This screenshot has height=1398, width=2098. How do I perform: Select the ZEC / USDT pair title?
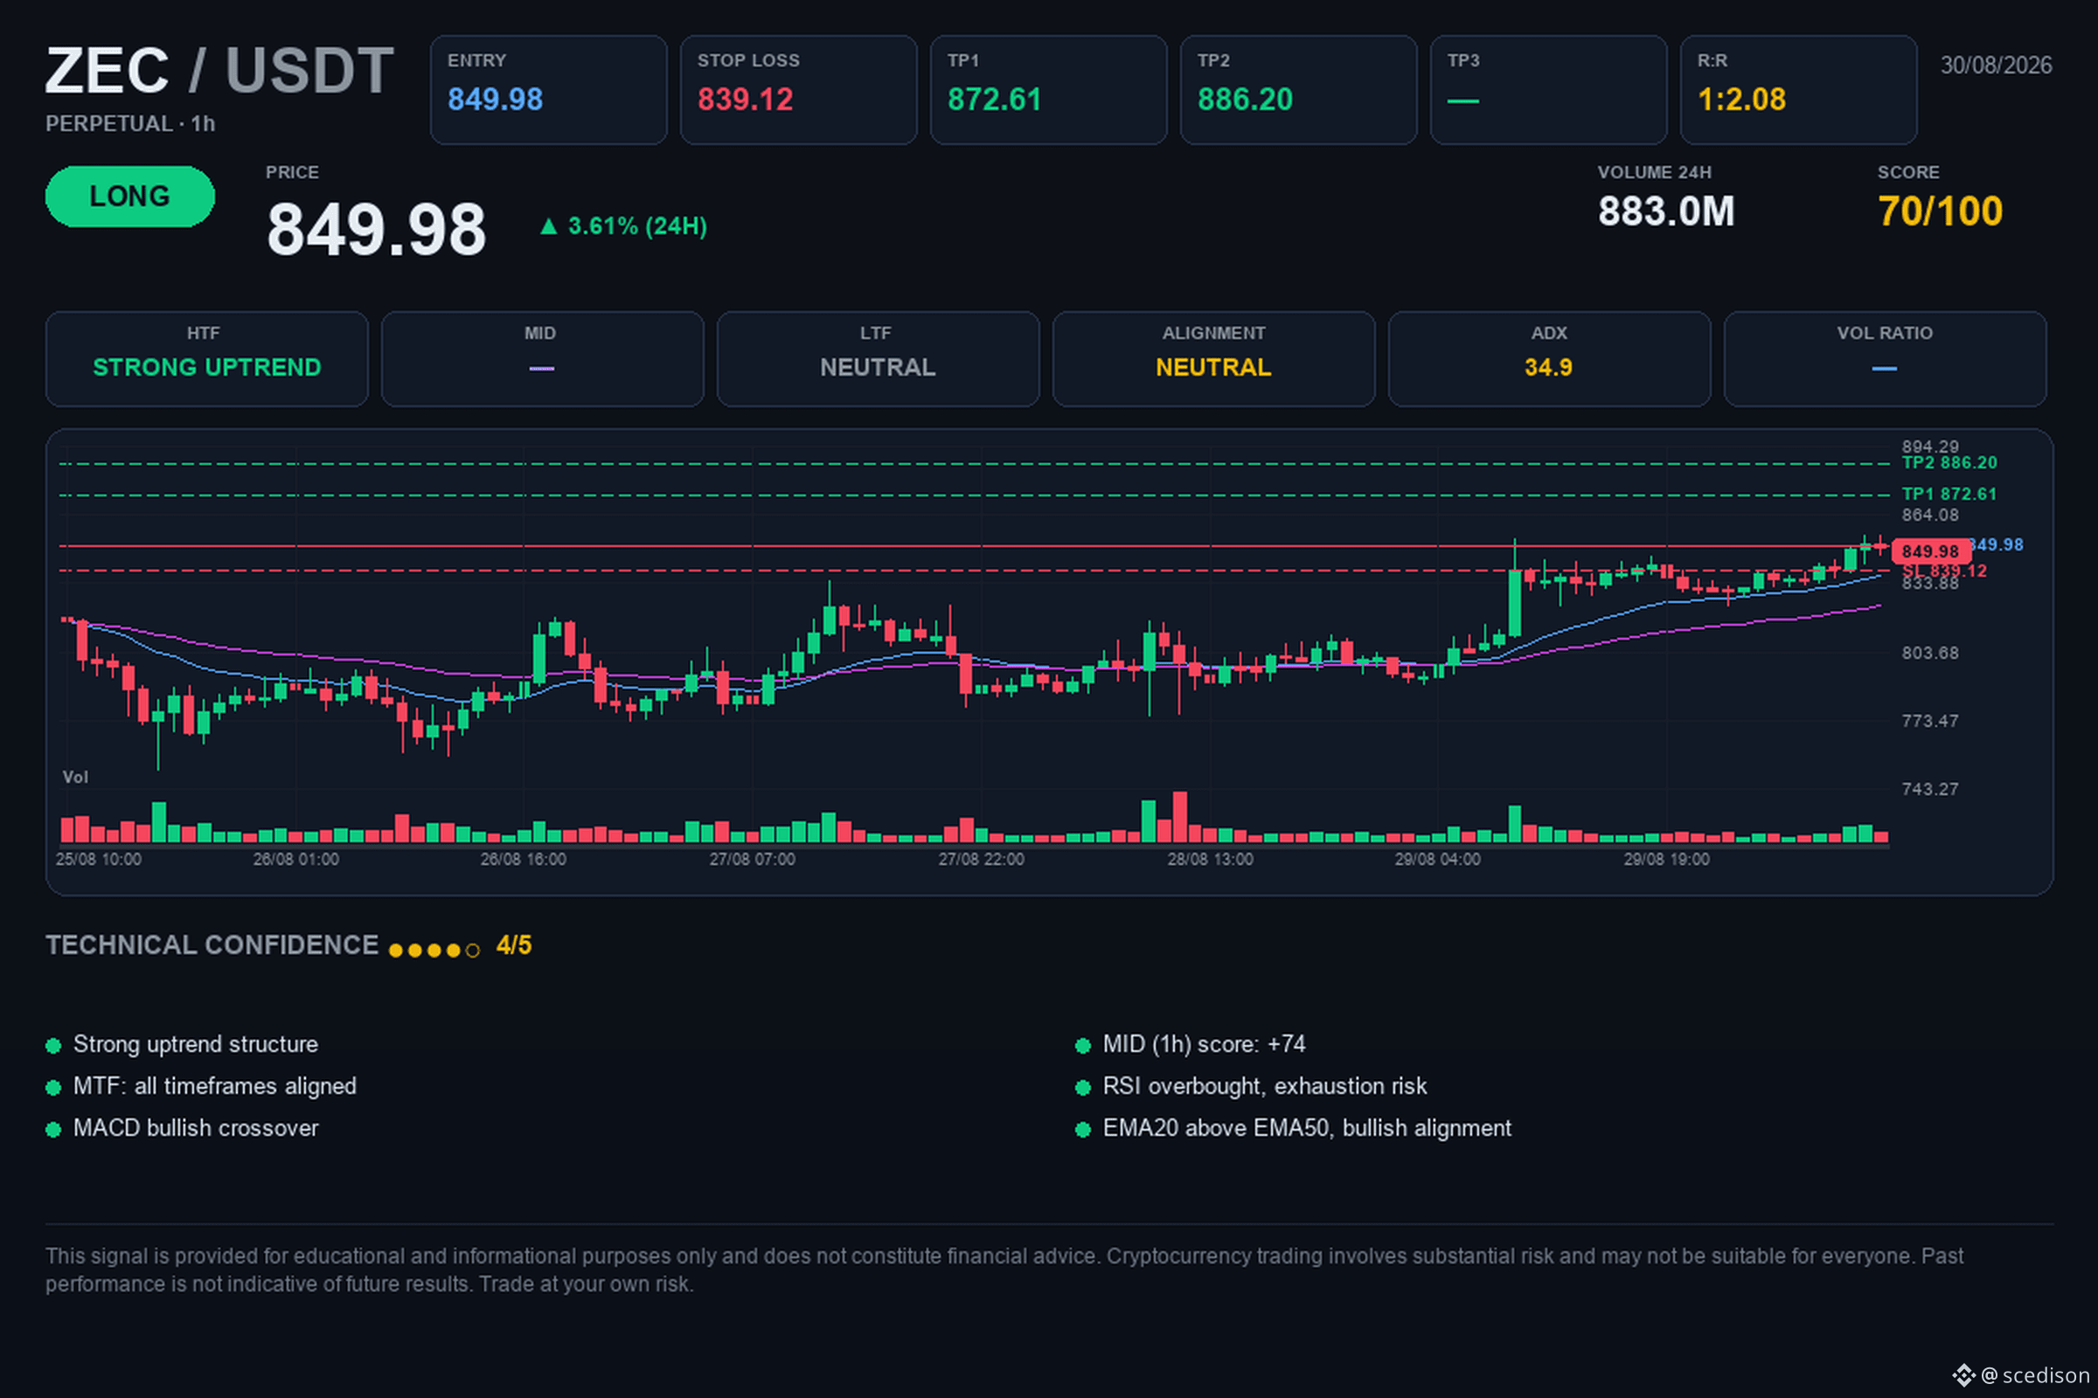point(219,71)
